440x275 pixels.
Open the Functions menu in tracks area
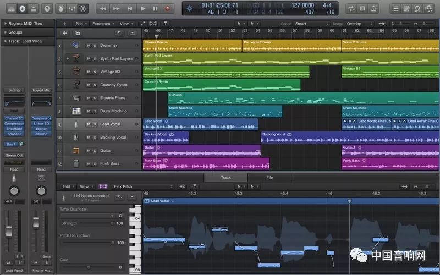pyautogui.click(x=103, y=24)
